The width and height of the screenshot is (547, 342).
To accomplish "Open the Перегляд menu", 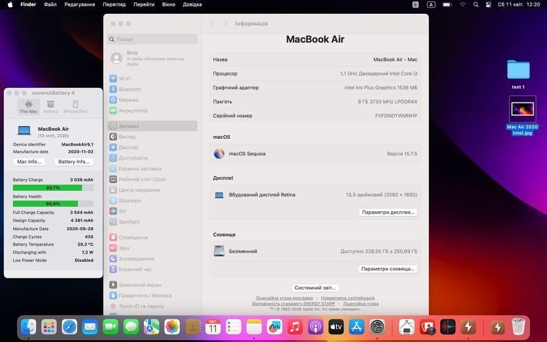I will [114, 4].
